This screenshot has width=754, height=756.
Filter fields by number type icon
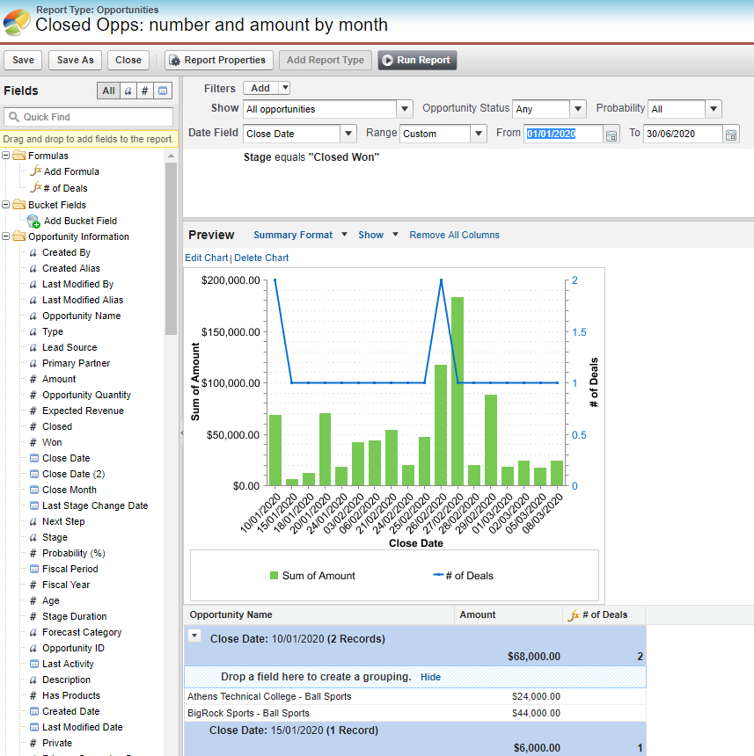(x=145, y=91)
